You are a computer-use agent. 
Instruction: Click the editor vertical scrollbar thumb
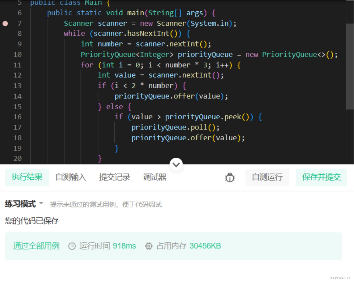click(x=350, y=66)
